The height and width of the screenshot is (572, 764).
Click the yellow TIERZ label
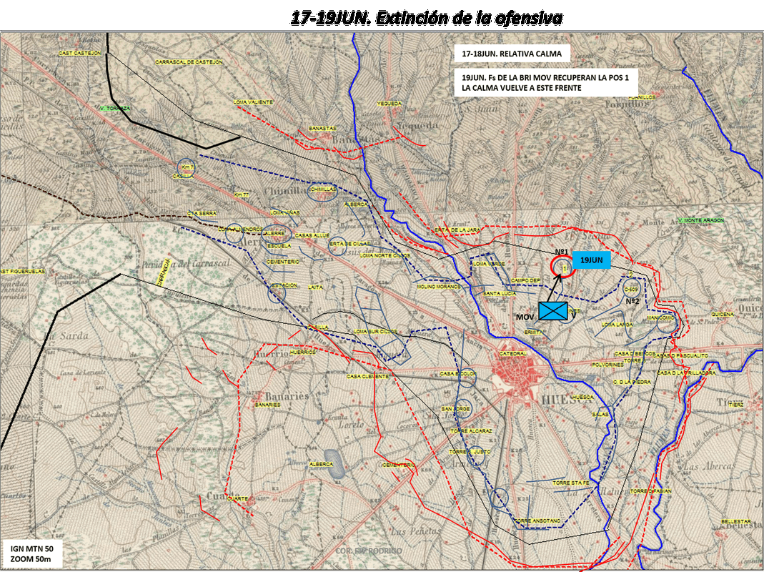coord(736,404)
